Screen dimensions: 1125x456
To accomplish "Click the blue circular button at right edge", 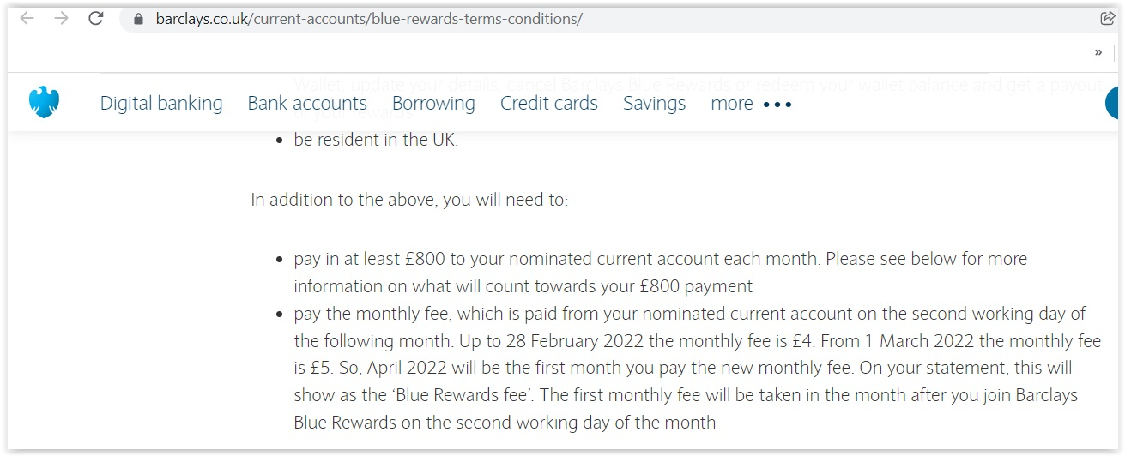I will coord(1112,103).
